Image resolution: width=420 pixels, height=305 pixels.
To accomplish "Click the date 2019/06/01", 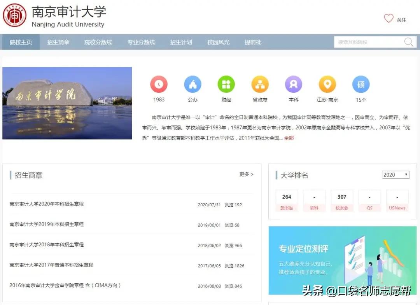I will click(x=209, y=225).
